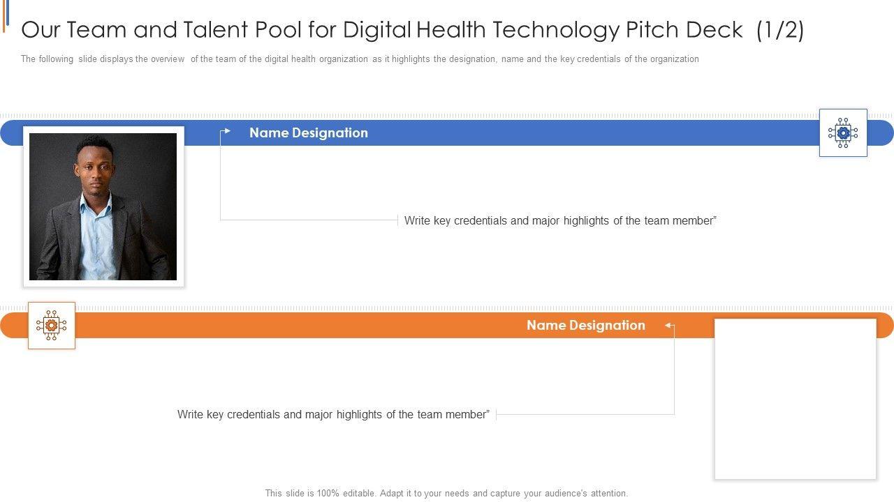Click the Name Designation text on the blue bar
894x502 pixels.
click(x=308, y=132)
